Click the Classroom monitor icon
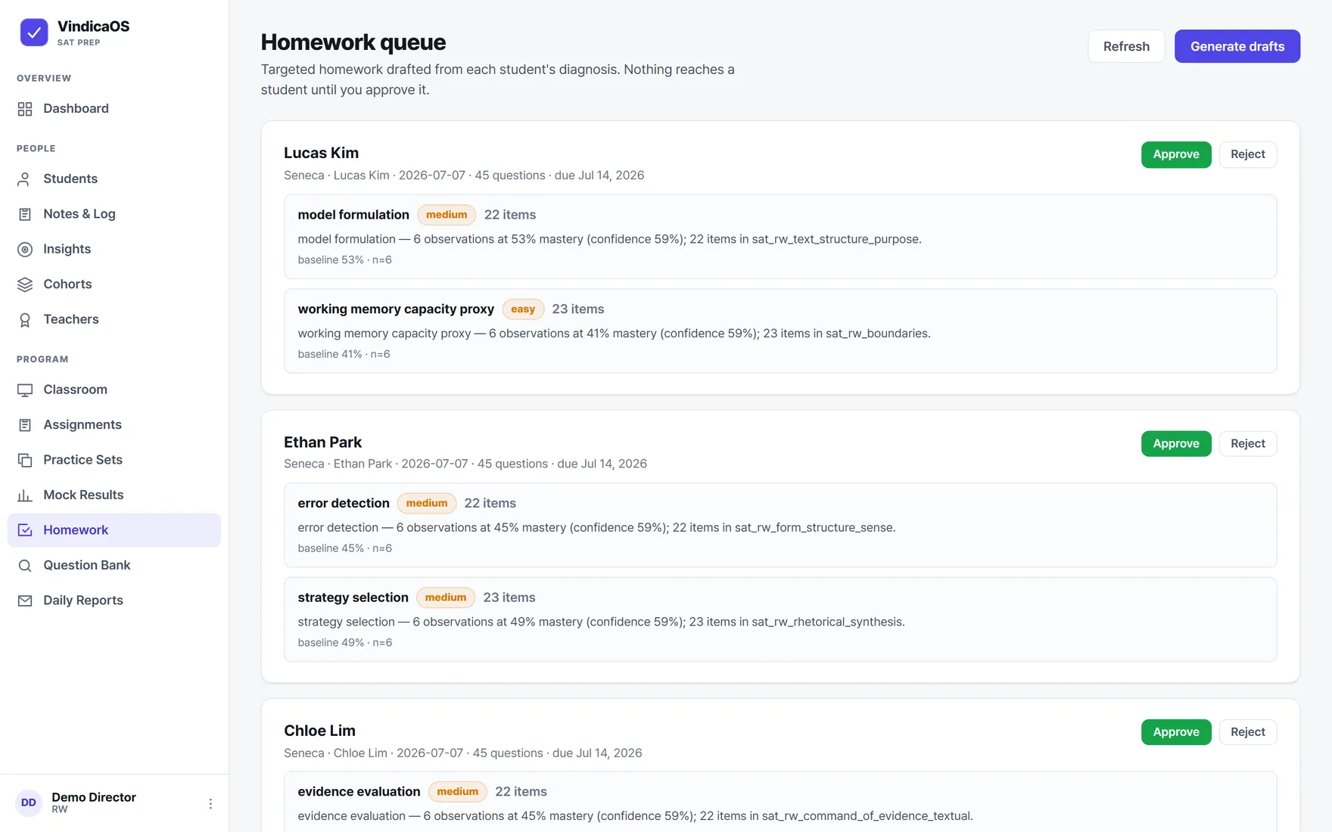The height and width of the screenshot is (832, 1332). tap(25, 390)
